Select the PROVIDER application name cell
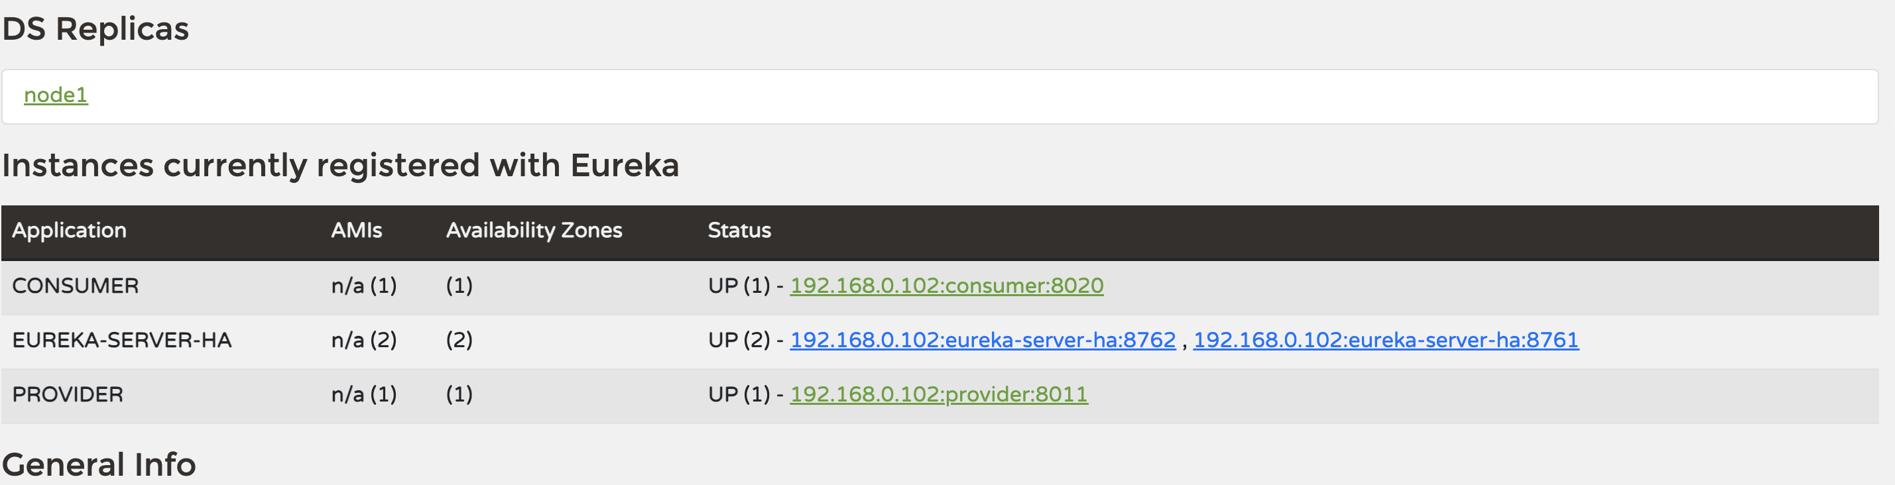The height and width of the screenshot is (485, 1895). point(68,395)
